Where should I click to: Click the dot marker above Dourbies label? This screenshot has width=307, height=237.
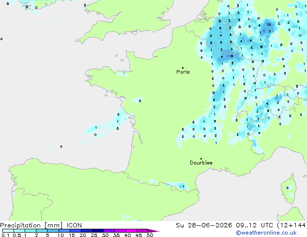pos(201,159)
